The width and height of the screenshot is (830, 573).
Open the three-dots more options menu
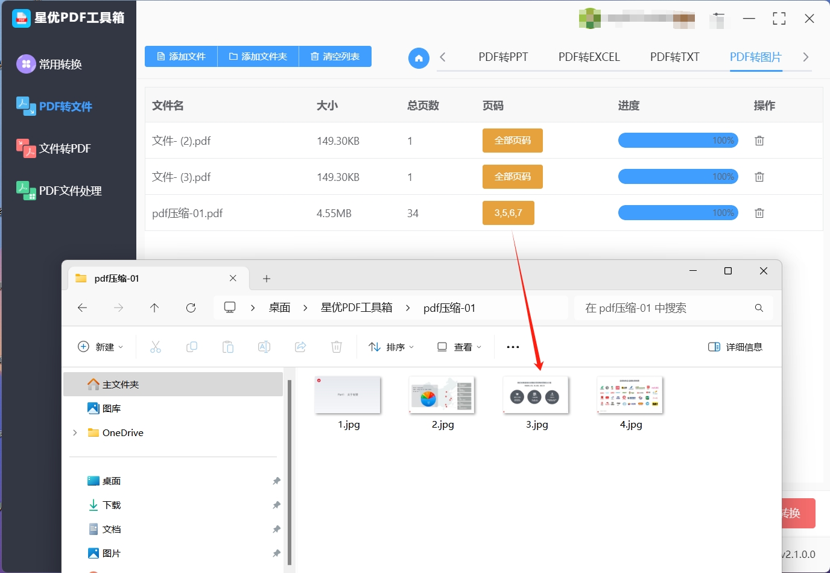pyautogui.click(x=513, y=347)
